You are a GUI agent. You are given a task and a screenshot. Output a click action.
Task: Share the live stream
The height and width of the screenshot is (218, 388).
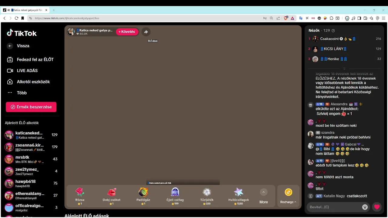146,32
